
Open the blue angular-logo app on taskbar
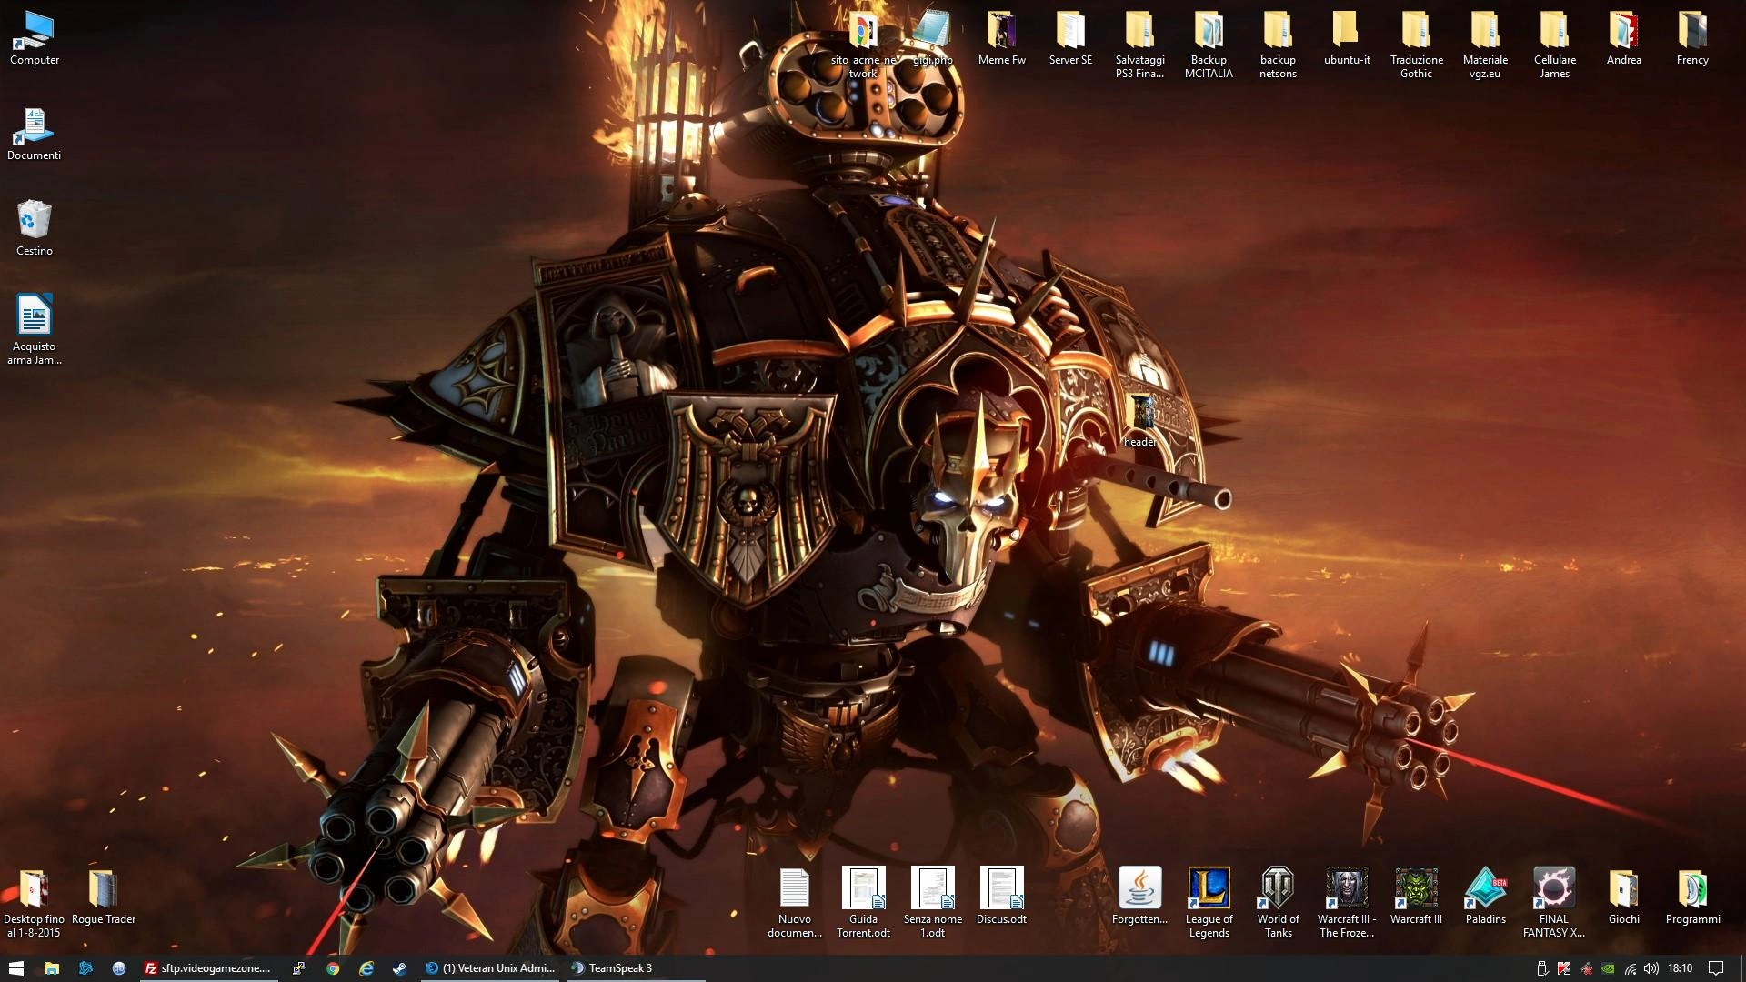pos(85,968)
